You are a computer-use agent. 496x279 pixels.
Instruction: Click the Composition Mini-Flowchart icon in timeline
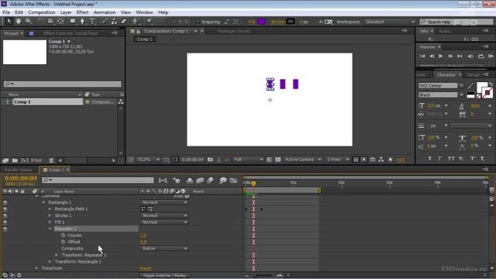click(163, 181)
